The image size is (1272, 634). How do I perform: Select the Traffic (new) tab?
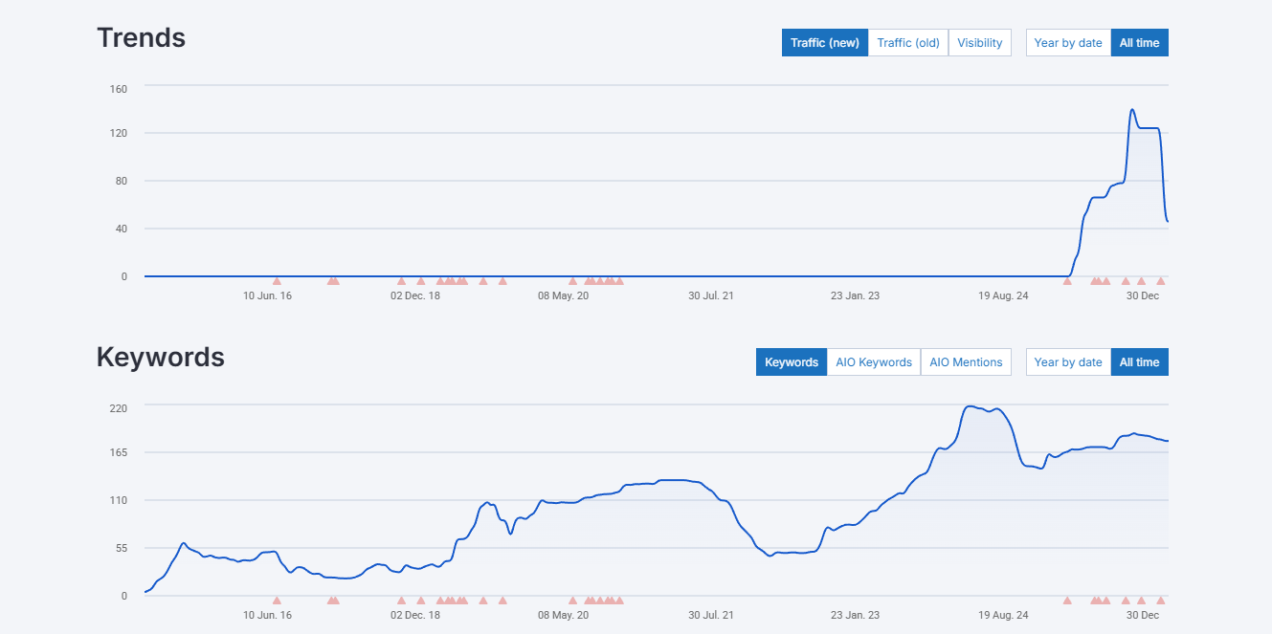pyautogui.click(x=824, y=43)
